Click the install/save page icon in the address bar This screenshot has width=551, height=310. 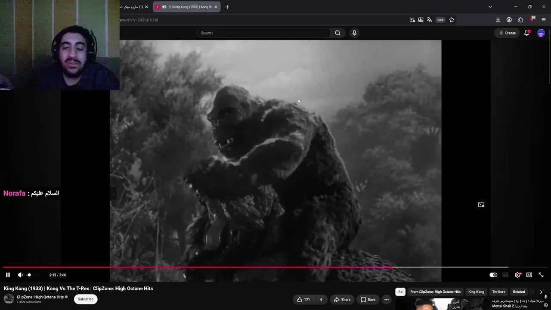421,20
